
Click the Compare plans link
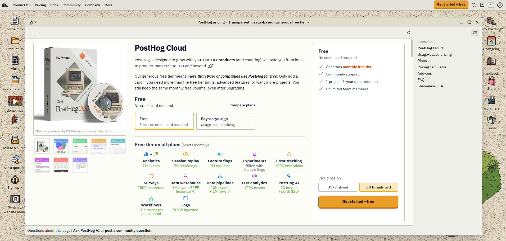[x=242, y=105]
